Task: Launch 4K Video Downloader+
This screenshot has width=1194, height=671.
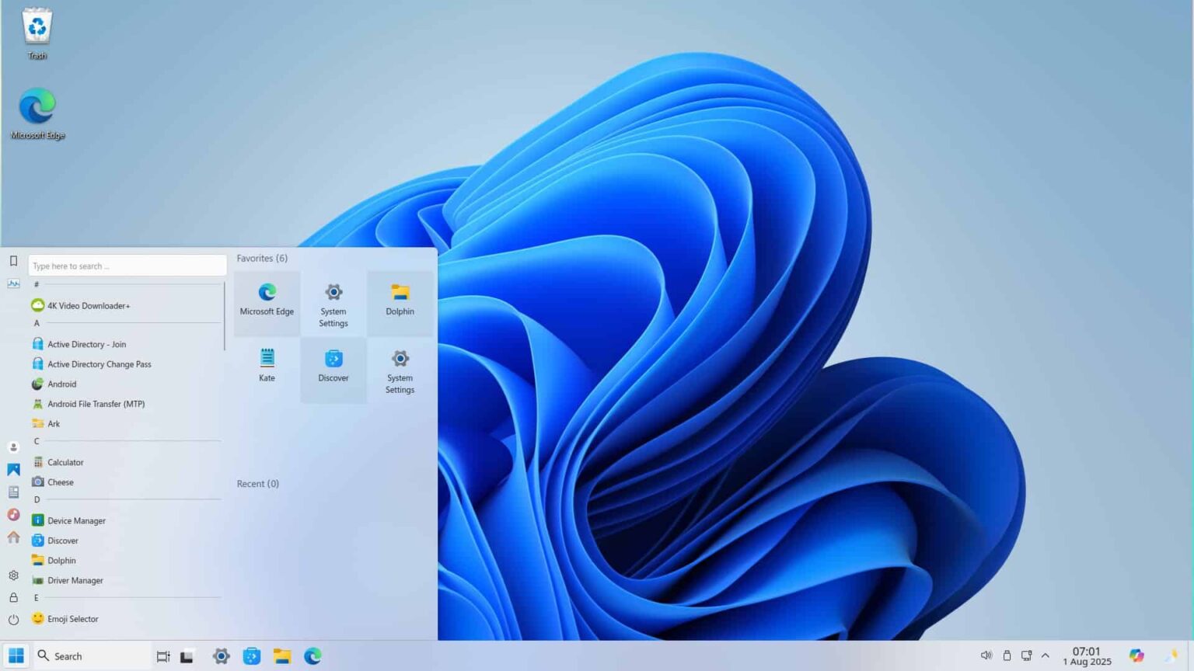Action: [x=89, y=305]
